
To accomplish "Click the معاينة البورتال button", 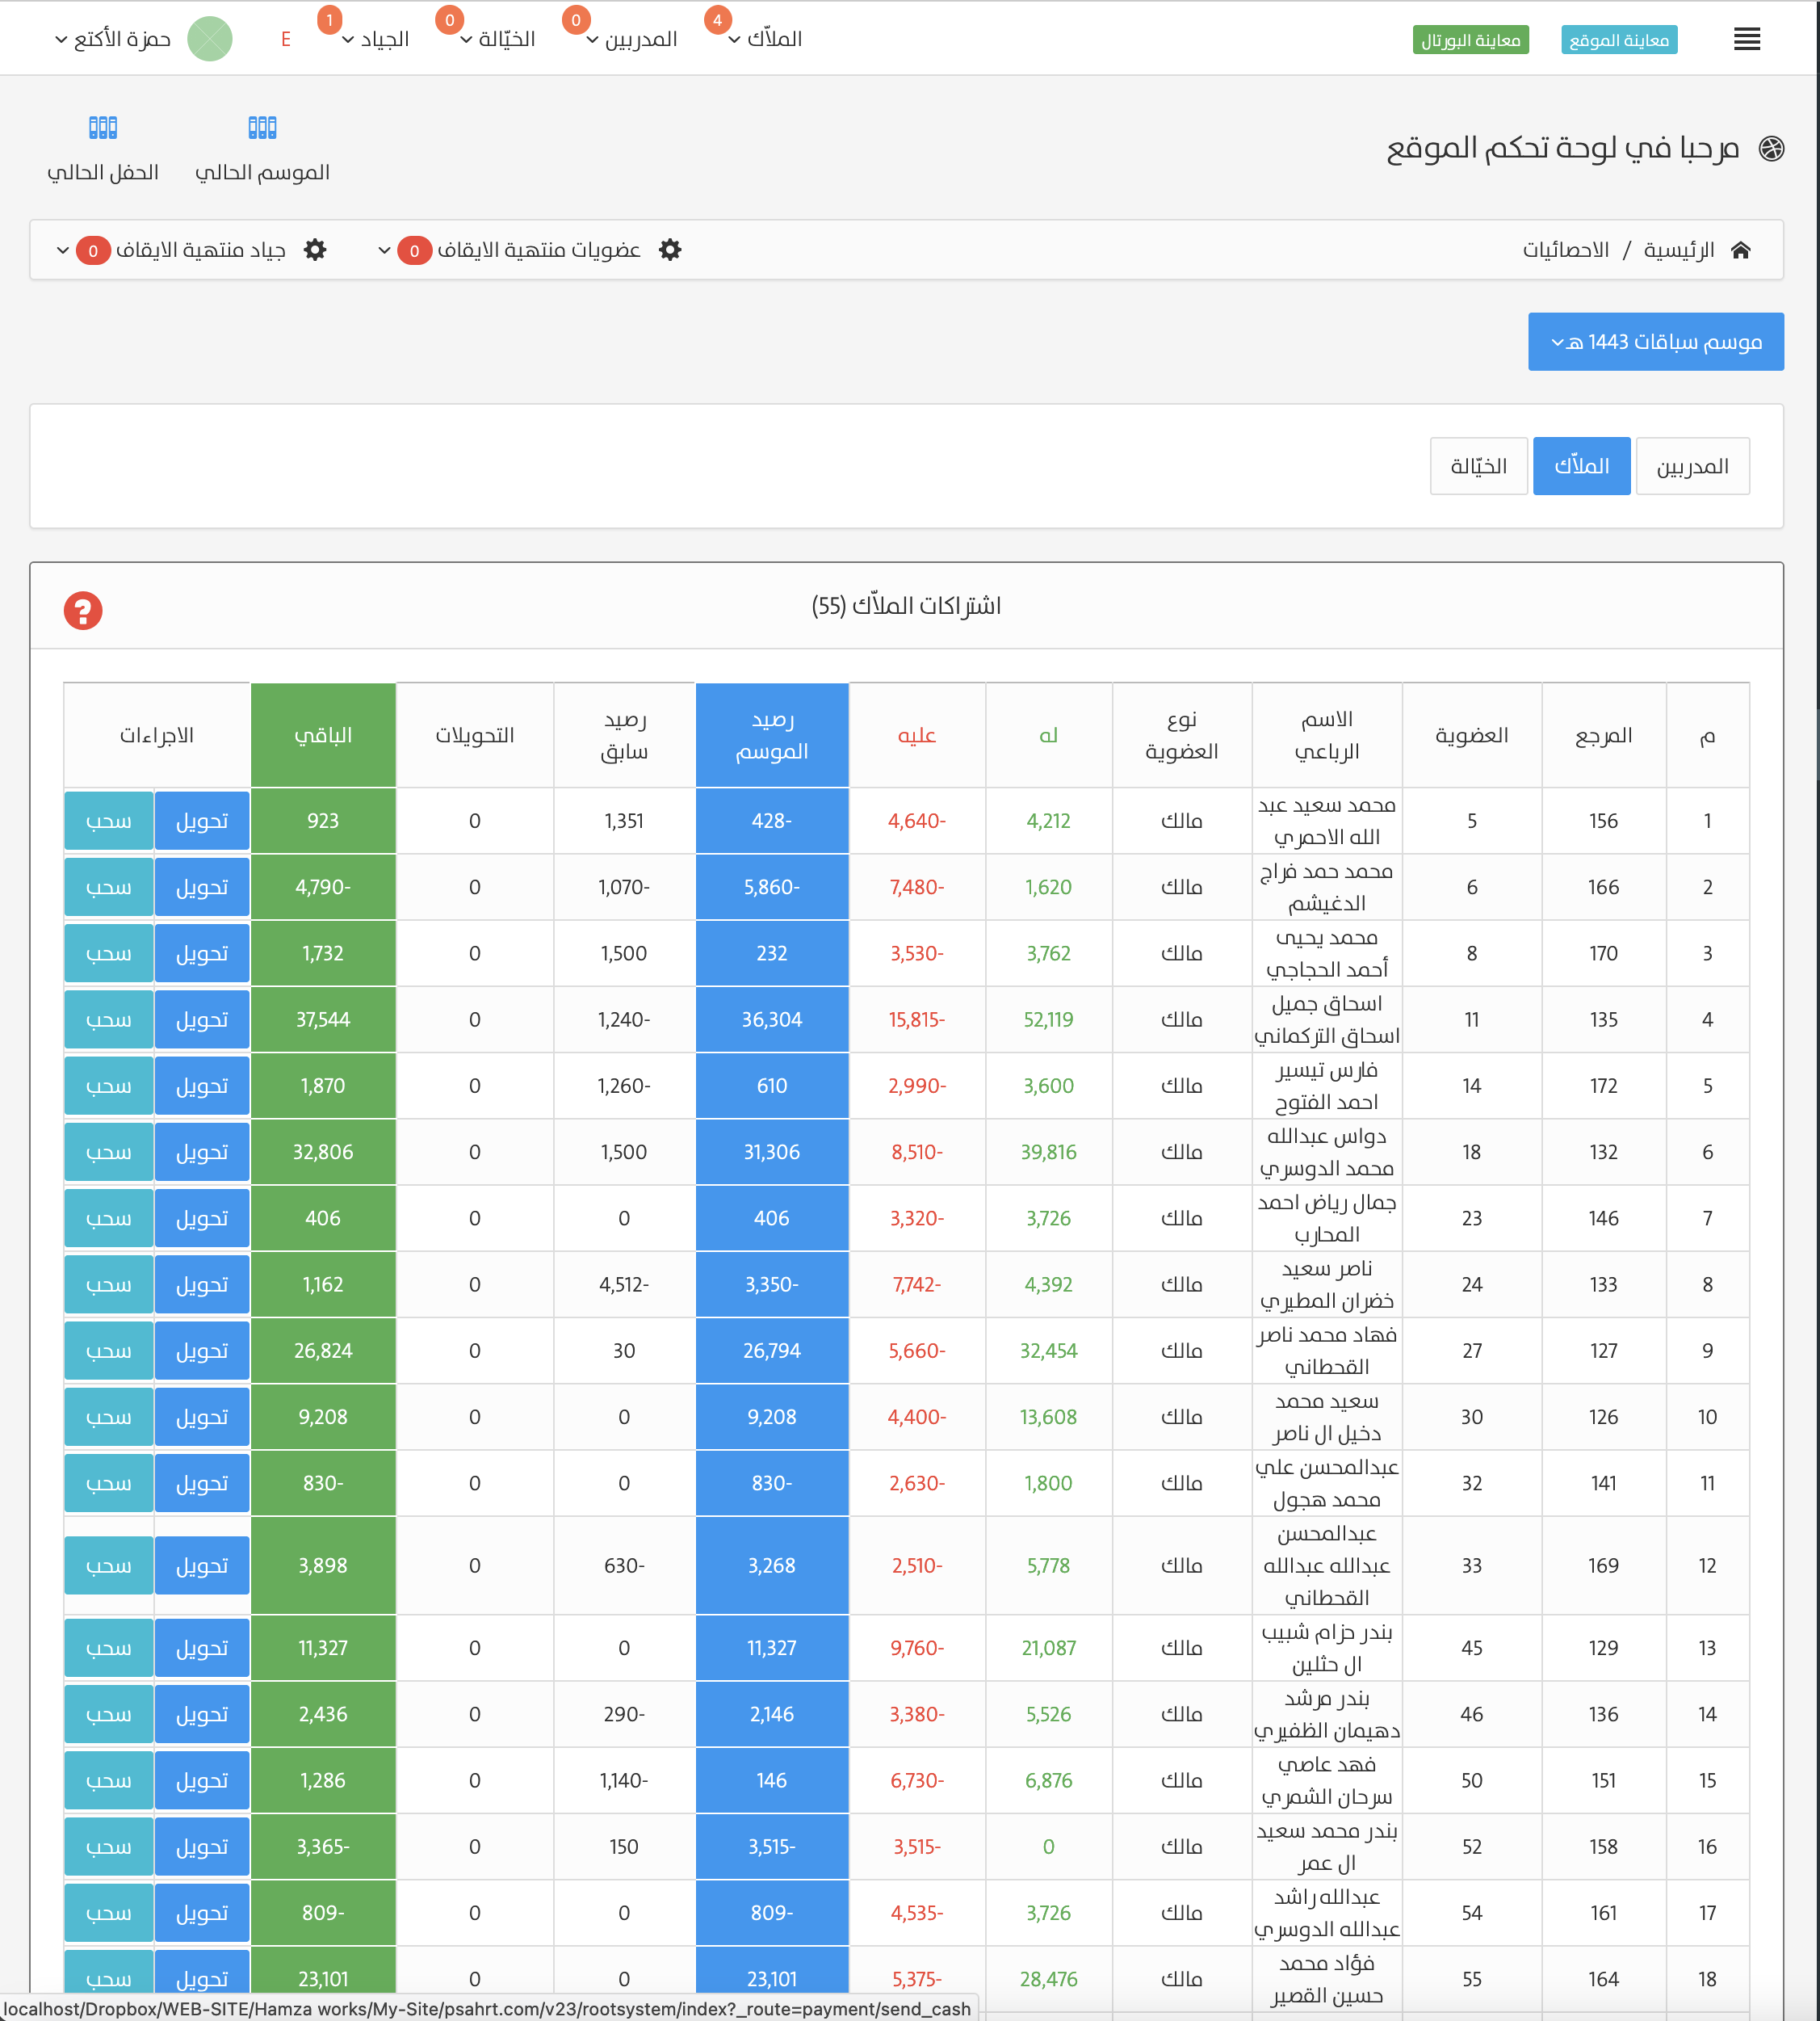I will [x=1470, y=40].
